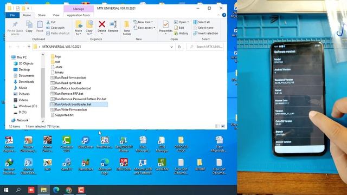The image size is (347, 195).
Task: Refresh the MTK UNIVERSAL folder view
Action: (x=179, y=47)
